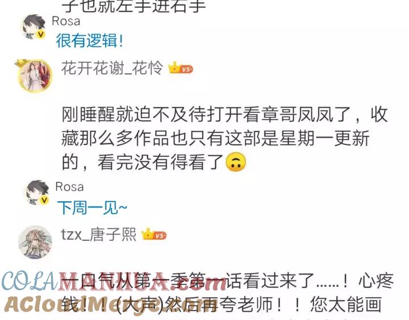This screenshot has height=320, width=409.
Task: Click the blue reply 很有逻辑!
Action: [90, 40]
